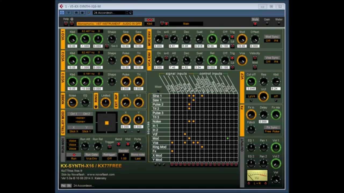Image resolution: width=344 pixels, height=193 pixels.
Task: Click the VU meter display
Action: point(257,176)
